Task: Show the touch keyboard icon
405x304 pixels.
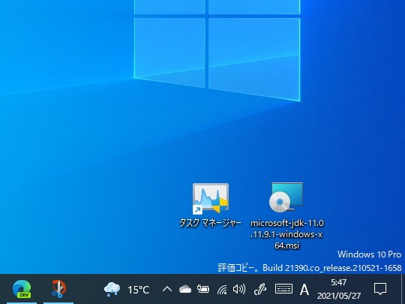Action: (283, 289)
